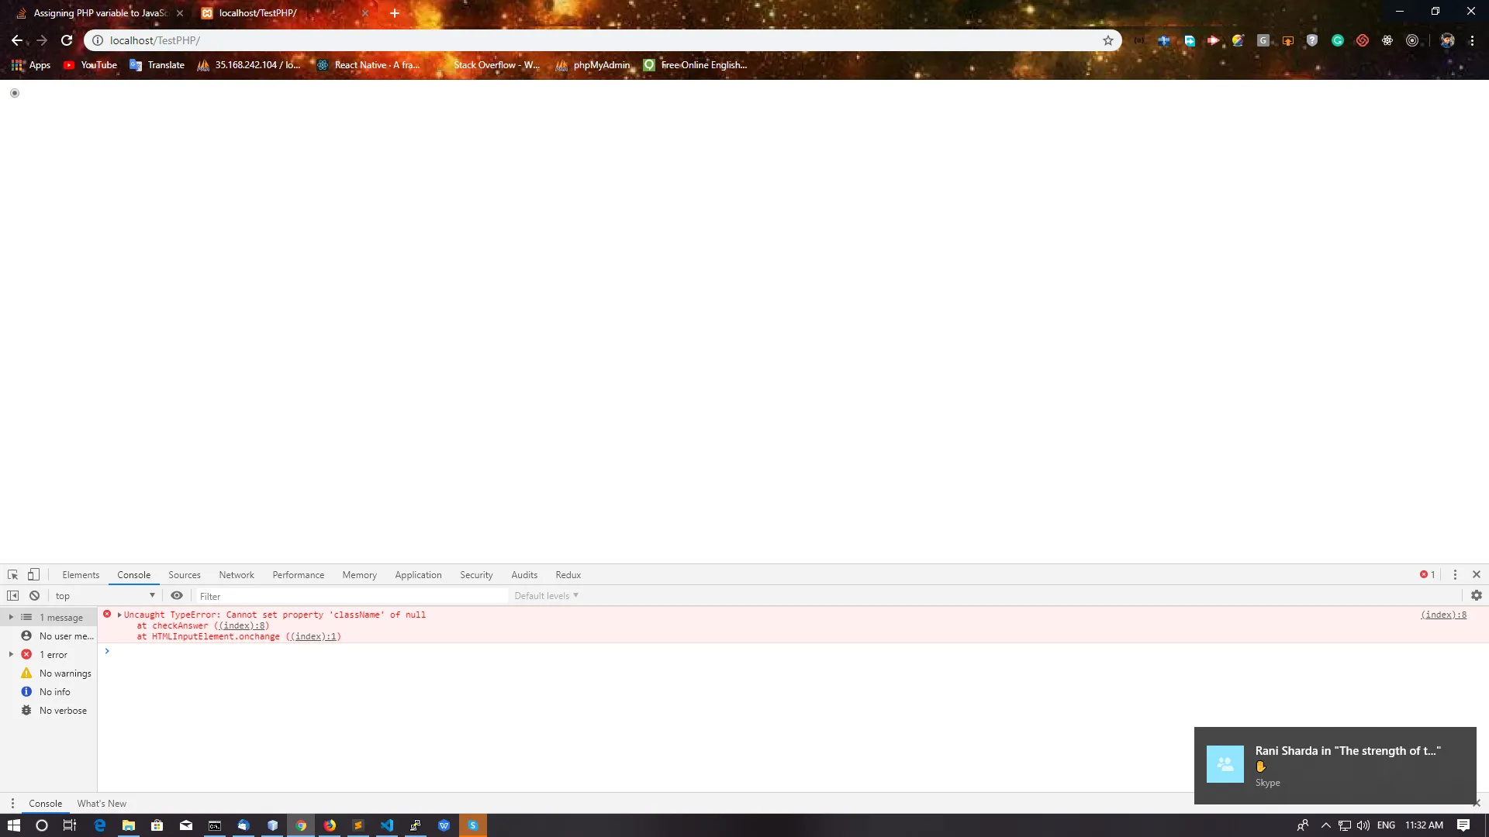Toggle the device toolbar icon

[33, 574]
